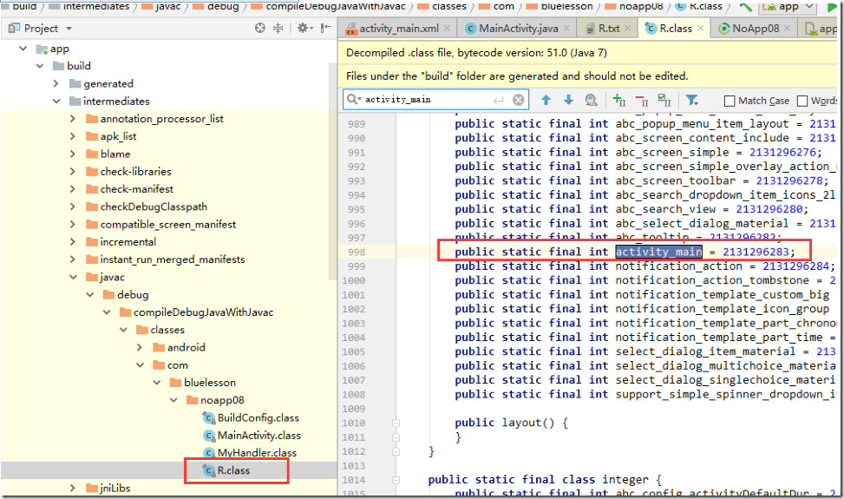Click javac in breadcrumb bar
The width and height of the screenshot is (844, 499).
[168, 6]
